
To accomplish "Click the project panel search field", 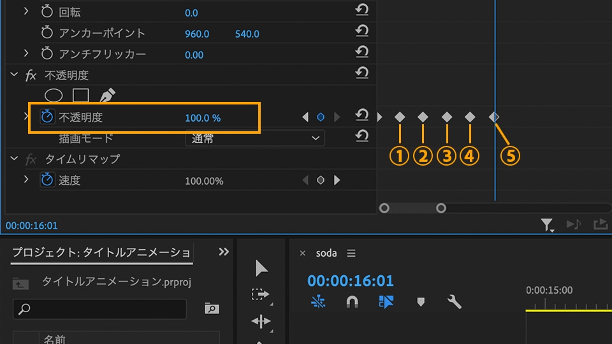I will 99,309.
